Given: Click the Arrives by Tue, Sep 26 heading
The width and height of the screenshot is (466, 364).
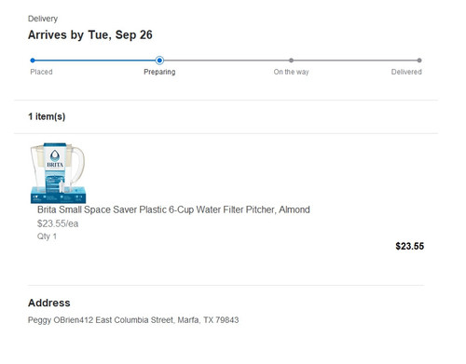Looking at the screenshot, I should pos(90,34).
